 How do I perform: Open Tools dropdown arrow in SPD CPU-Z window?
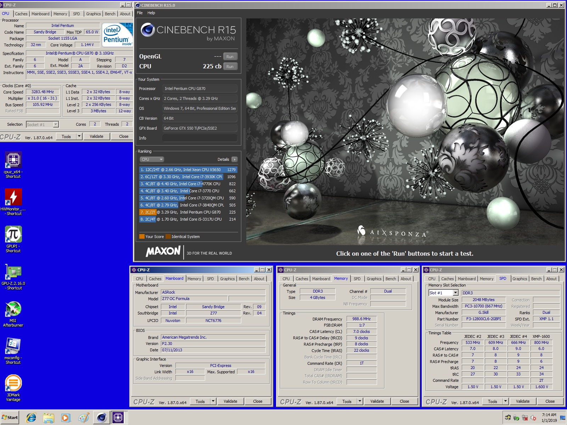coord(506,401)
